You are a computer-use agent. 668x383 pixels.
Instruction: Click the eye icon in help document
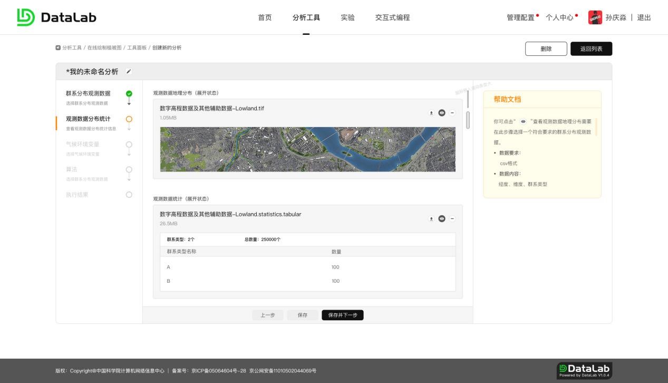point(523,121)
